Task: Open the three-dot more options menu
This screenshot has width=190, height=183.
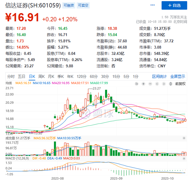Action: [x=153, y=5]
